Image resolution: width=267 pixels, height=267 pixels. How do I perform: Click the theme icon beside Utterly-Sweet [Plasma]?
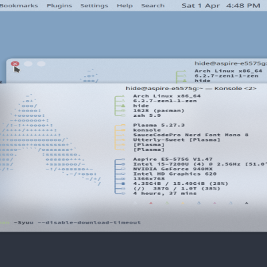pyautogui.click(x=123, y=140)
